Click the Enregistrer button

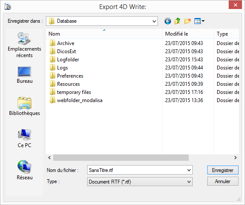tap(223, 170)
